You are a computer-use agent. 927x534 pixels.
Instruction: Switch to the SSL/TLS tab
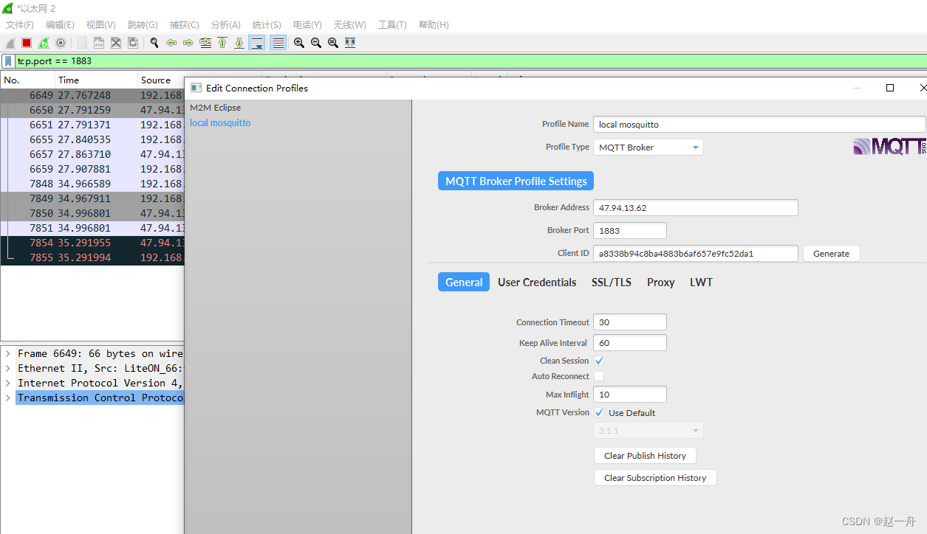click(612, 282)
